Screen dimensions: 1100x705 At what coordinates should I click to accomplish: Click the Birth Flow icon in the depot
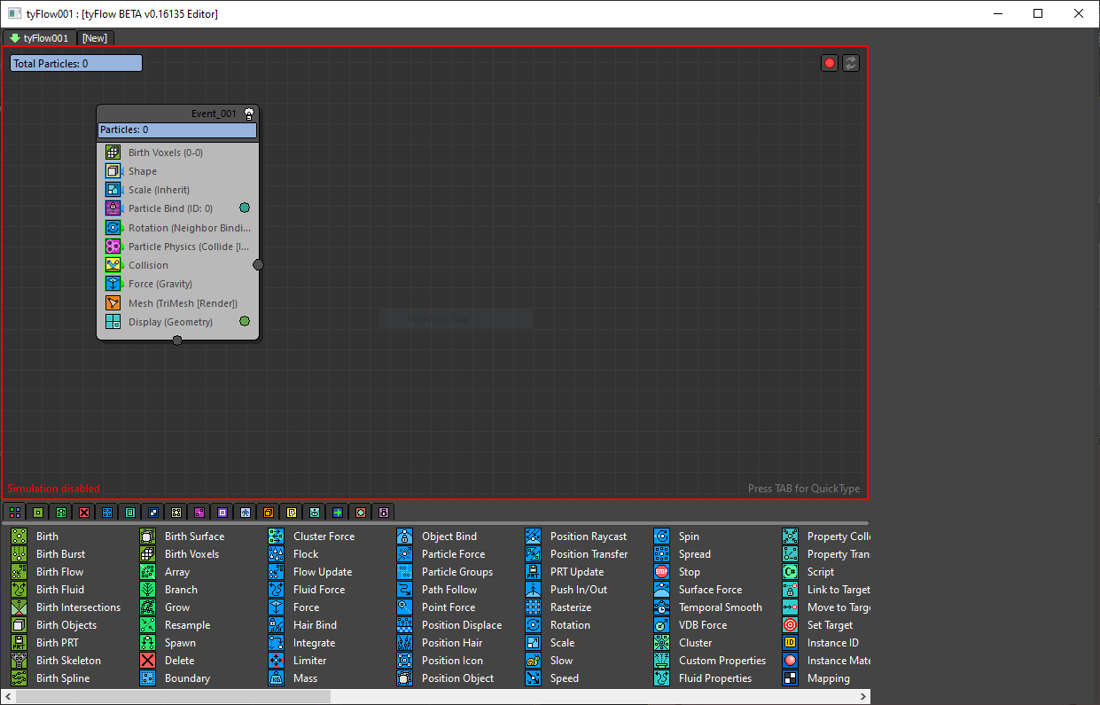(19, 572)
